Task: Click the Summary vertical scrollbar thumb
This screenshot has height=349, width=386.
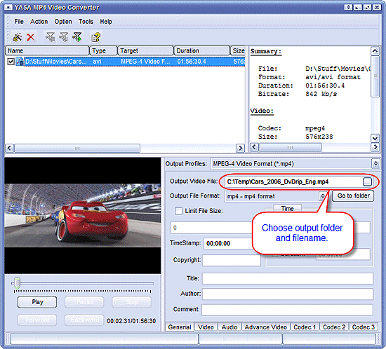Action: pos(375,76)
